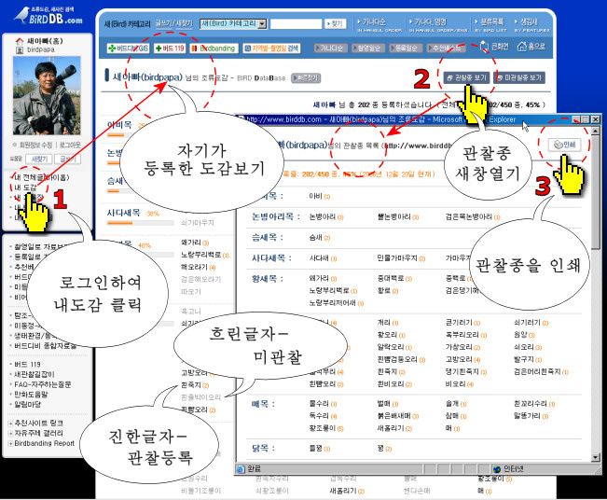Screen dimensions: 607x500
Task: Open 검은목논병아리 link in popup
Action: pos(469,217)
